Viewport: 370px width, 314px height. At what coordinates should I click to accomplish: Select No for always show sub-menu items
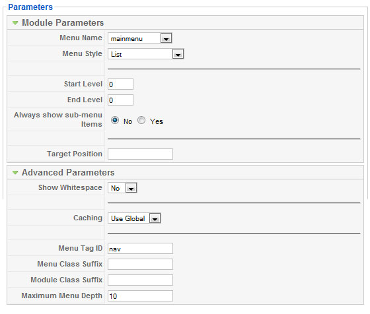115,120
